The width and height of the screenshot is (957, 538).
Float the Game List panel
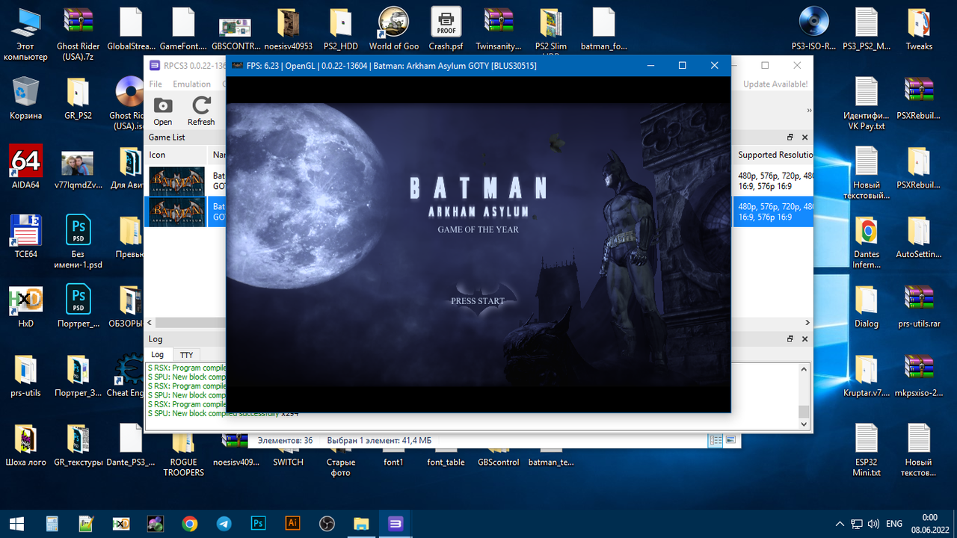(790, 137)
